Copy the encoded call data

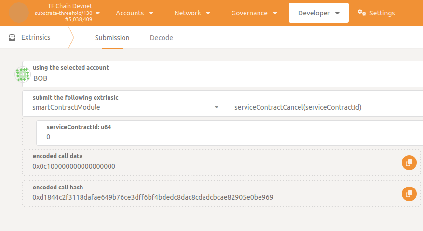[x=409, y=163]
